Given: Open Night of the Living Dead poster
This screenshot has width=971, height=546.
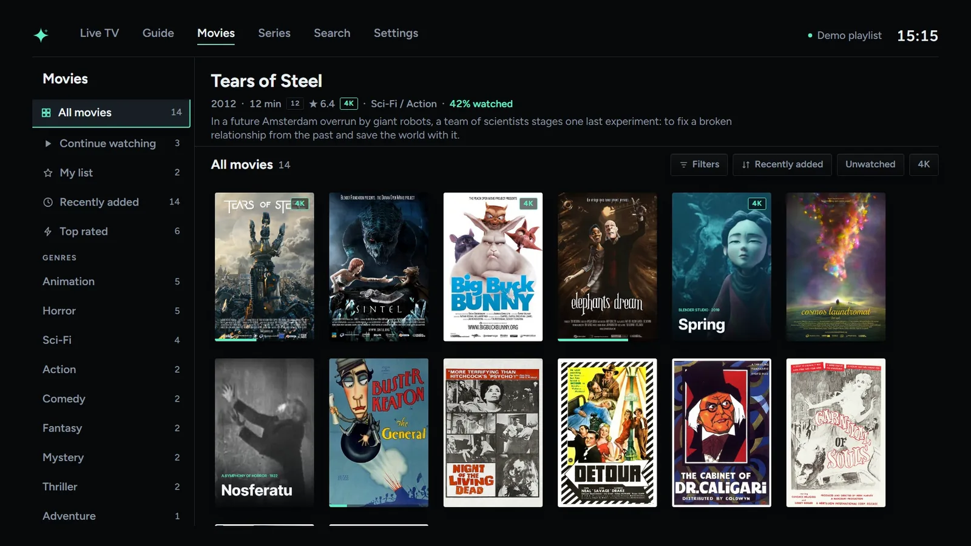Looking at the screenshot, I should click(493, 433).
